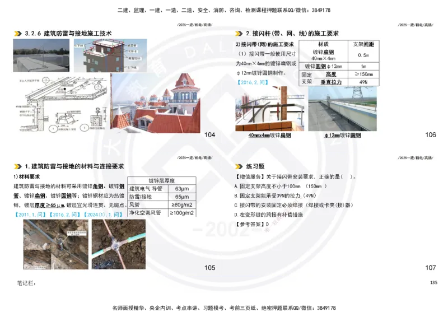Click the 【增值服务】 question stem
Screen dimensions: 448x317
[296, 176]
